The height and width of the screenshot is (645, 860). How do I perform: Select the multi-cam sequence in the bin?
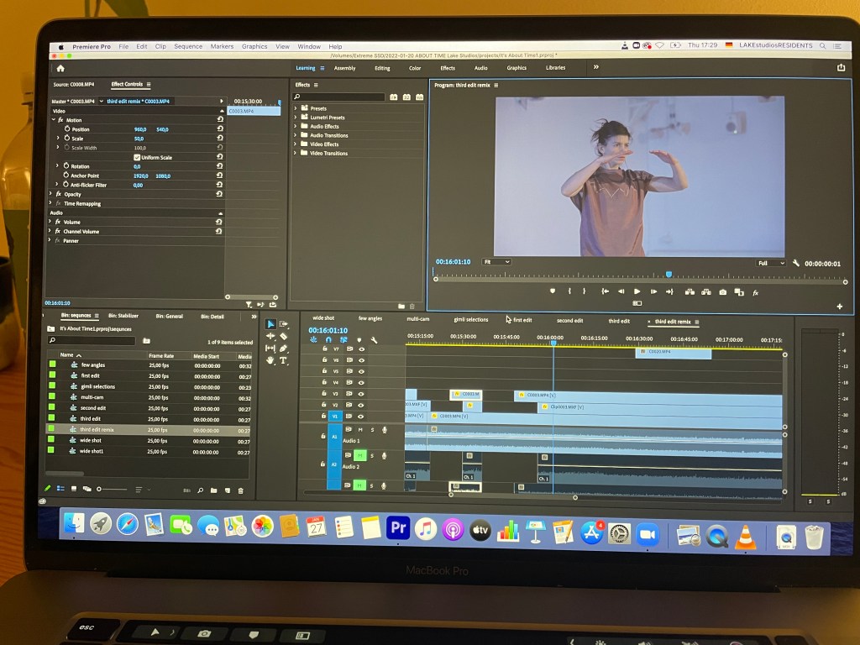point(92,397)
